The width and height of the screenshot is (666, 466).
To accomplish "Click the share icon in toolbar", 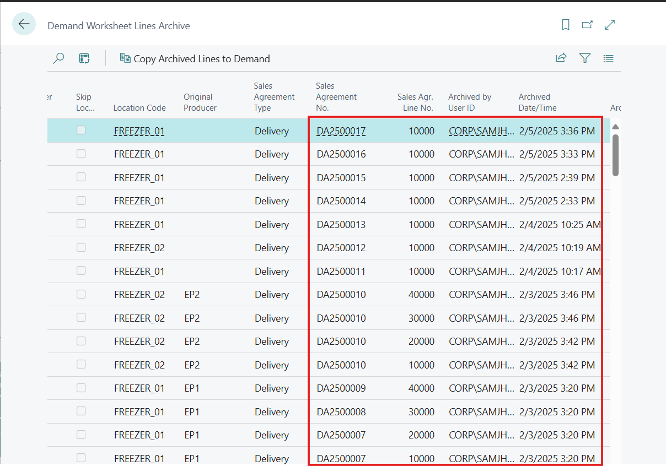I will (x=561, y=58).
